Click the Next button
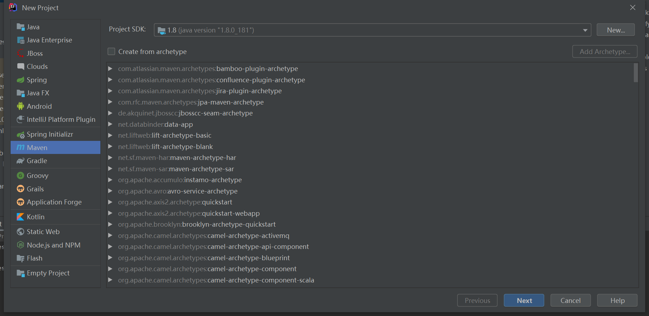Image resolution: width=649 pixels, height=316 pixels. point(524,300)
